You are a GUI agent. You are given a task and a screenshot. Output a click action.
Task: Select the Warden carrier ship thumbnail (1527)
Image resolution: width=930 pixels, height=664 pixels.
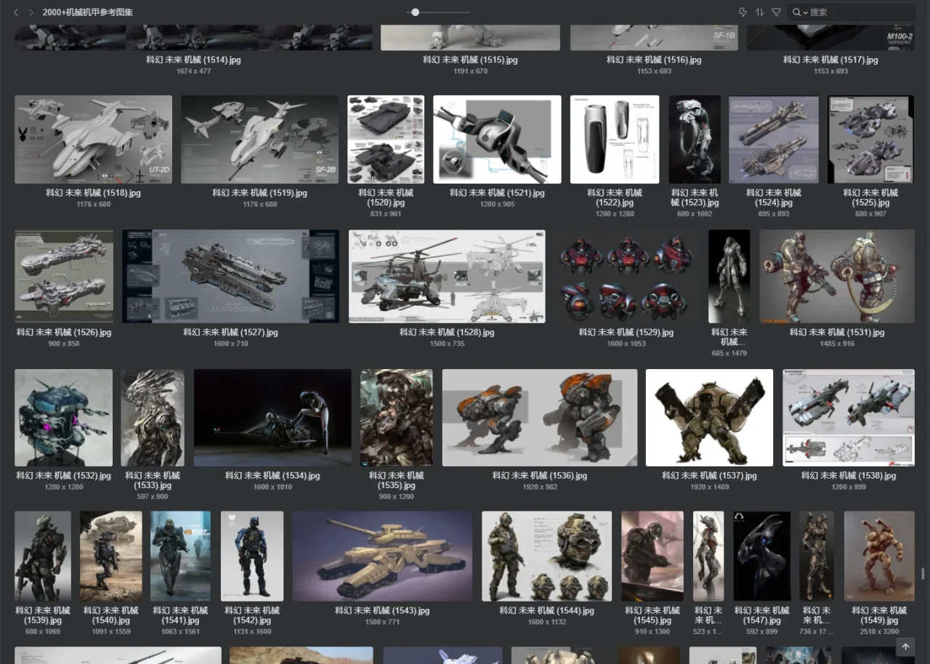[230, 277]
